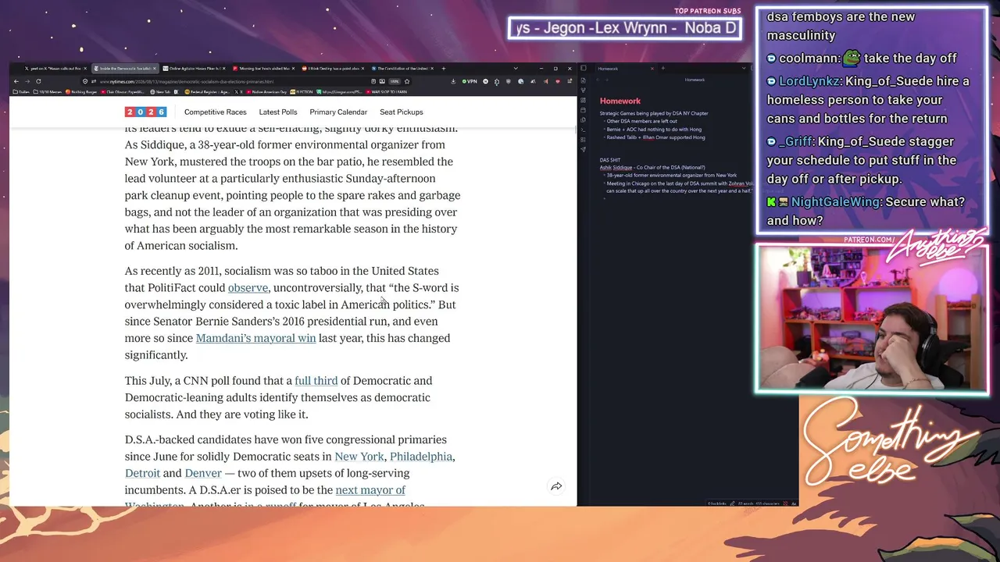This screenshot has height=562, width=1000.
Task: Click the streamer webcam feed
Action: pyautogui.click(x=872, y=319)
